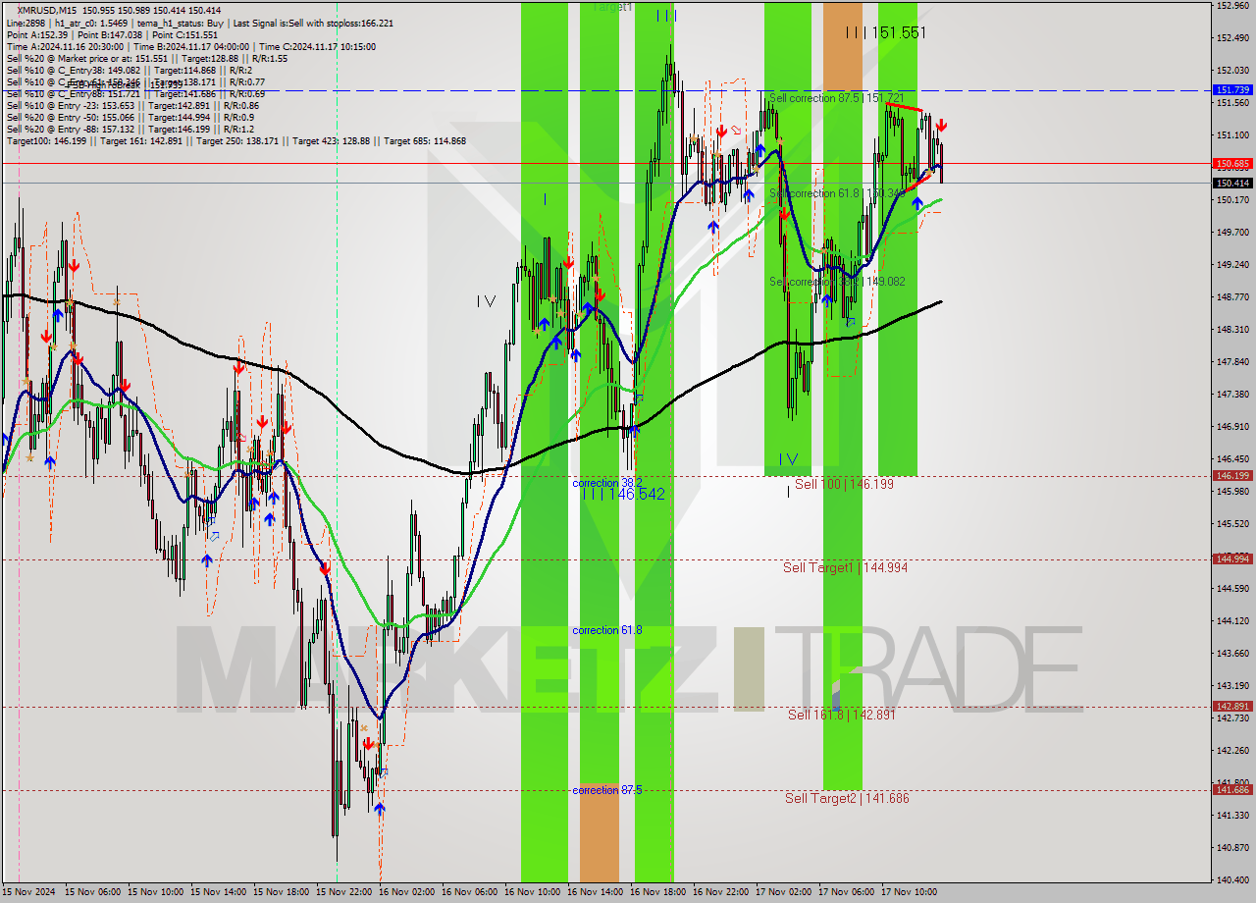Click the 'I I I 146.542' wave label

[x=623, y=495]
